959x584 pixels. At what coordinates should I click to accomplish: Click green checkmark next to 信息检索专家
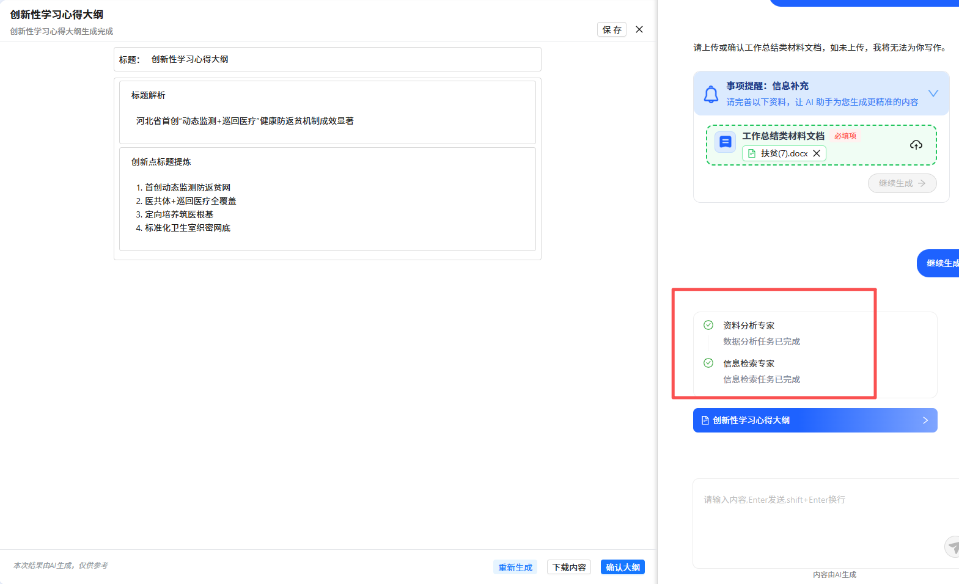[x=708, y=363]
